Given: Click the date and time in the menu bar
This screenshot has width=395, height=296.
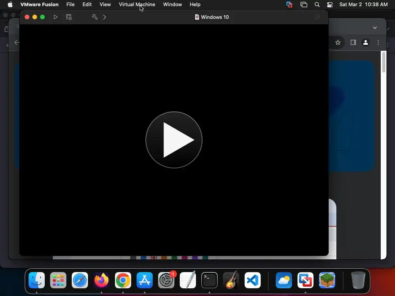Looking at the screenshot, I should tap(363, 4).
